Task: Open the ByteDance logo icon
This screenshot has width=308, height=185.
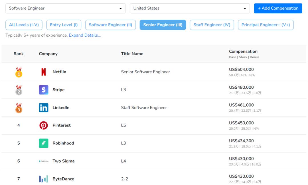Action: pos(44,179)
